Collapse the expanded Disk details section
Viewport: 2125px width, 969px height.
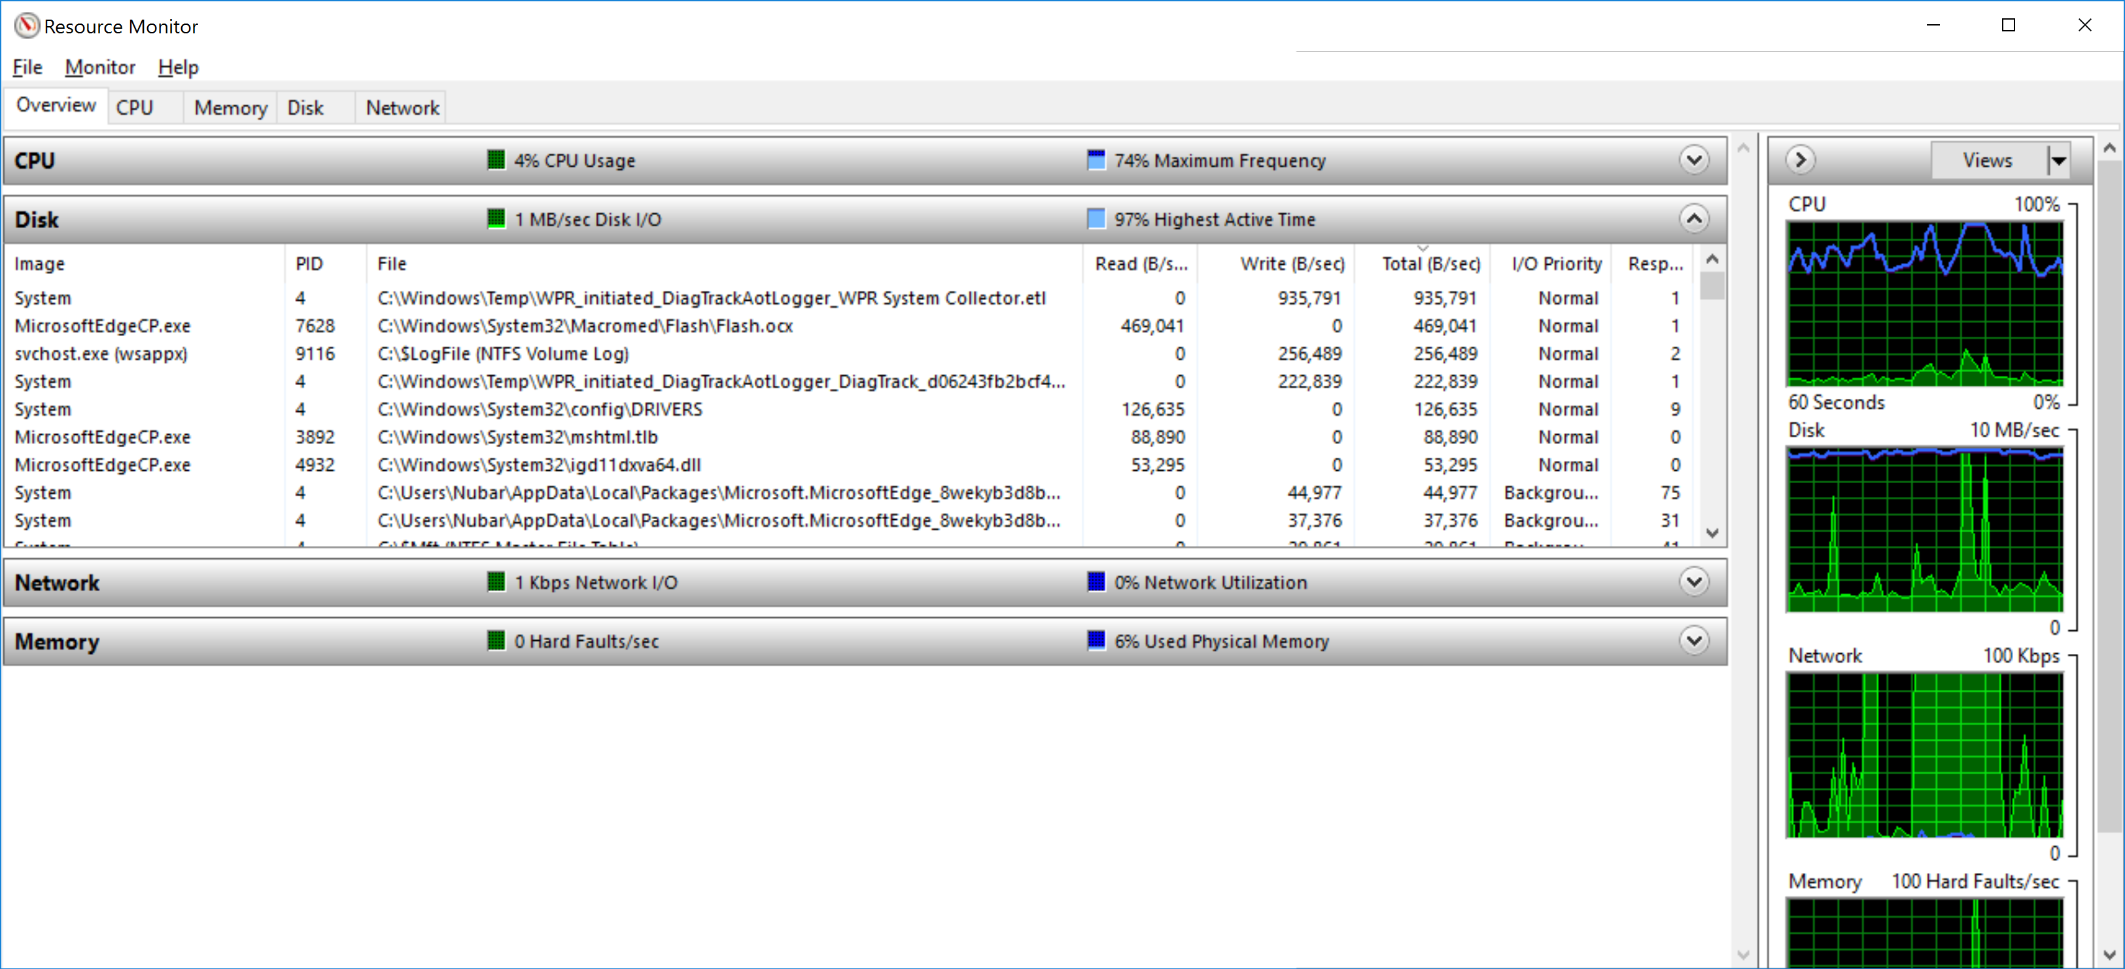coord(1695,218)
